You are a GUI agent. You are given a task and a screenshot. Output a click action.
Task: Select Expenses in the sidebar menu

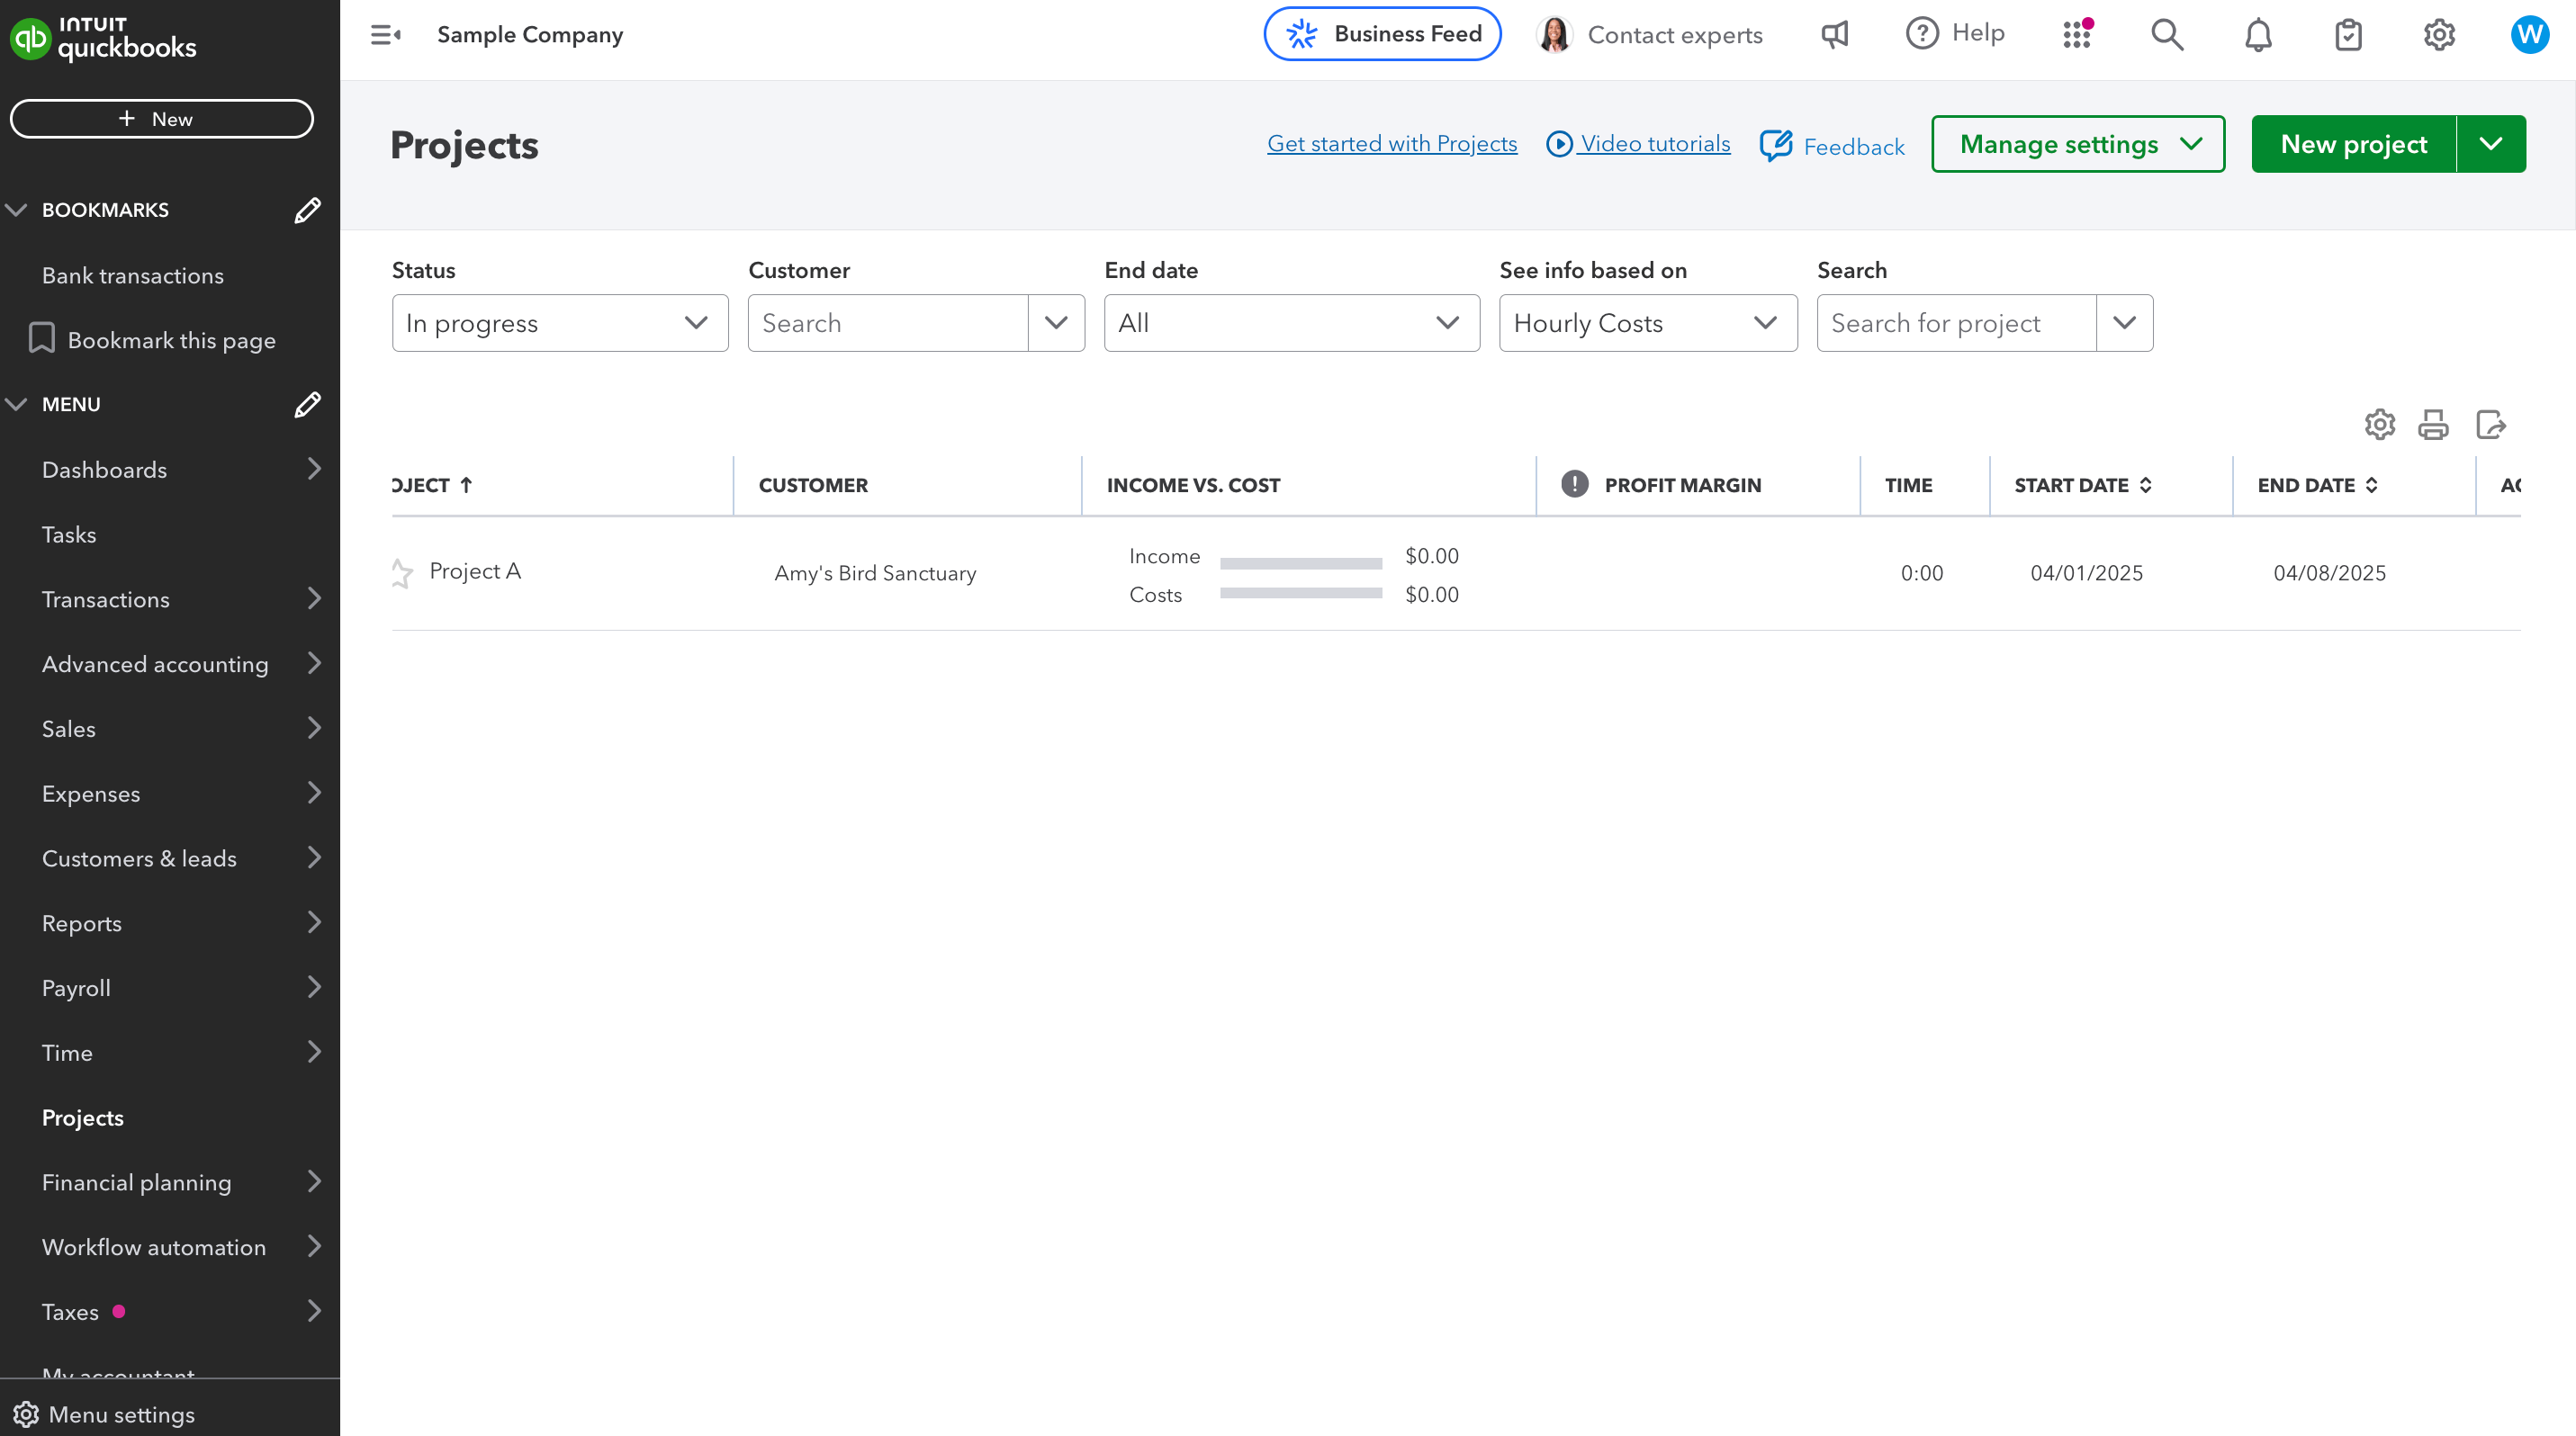91,793
